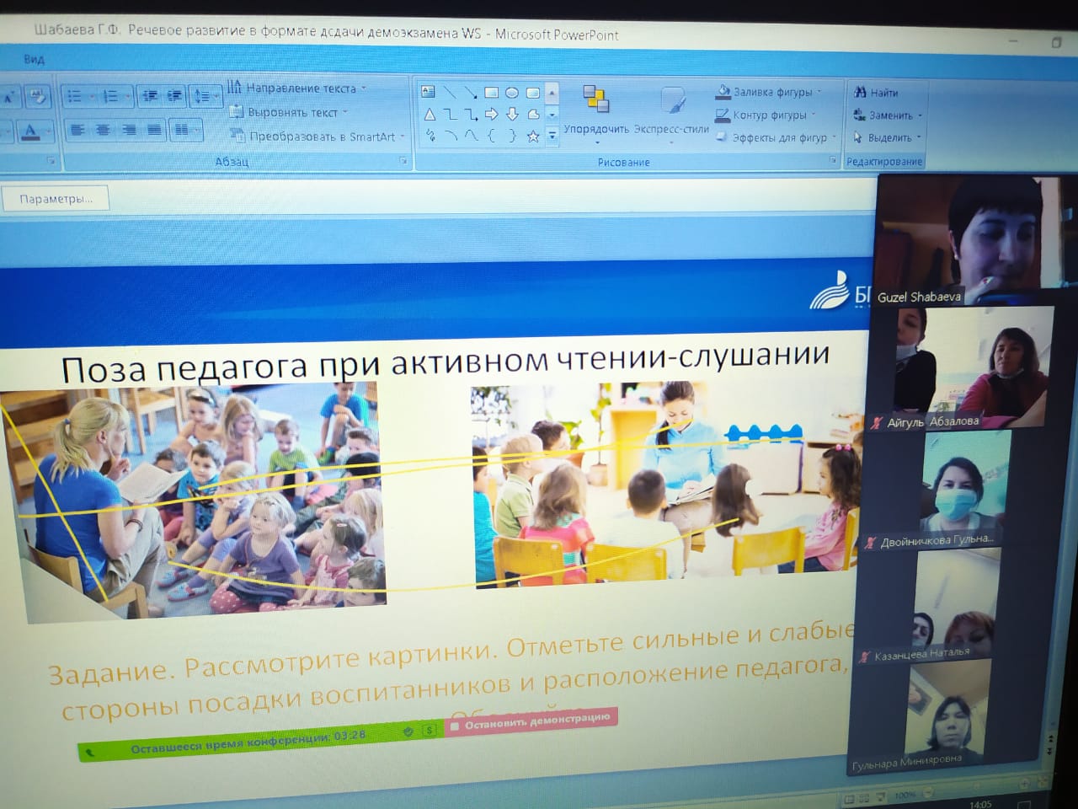This screenshot has height=809, width=1078.
Task: Open the font color swatch button
Action: 31,131
